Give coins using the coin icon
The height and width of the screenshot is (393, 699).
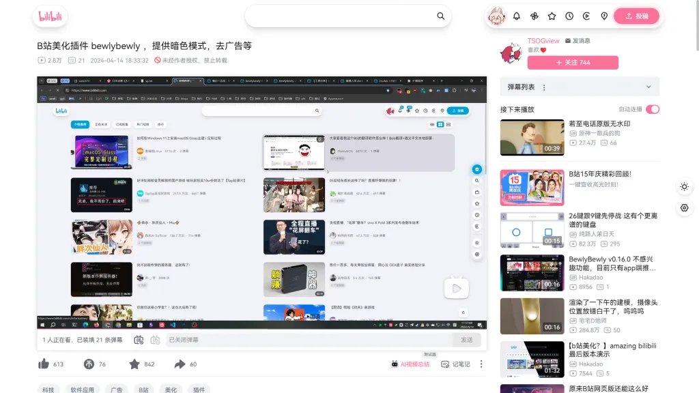89,364
